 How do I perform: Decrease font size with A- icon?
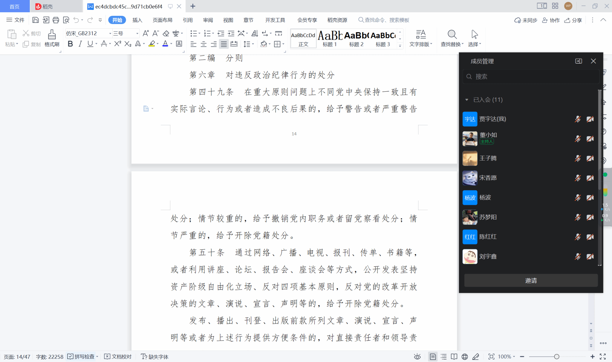155,33
